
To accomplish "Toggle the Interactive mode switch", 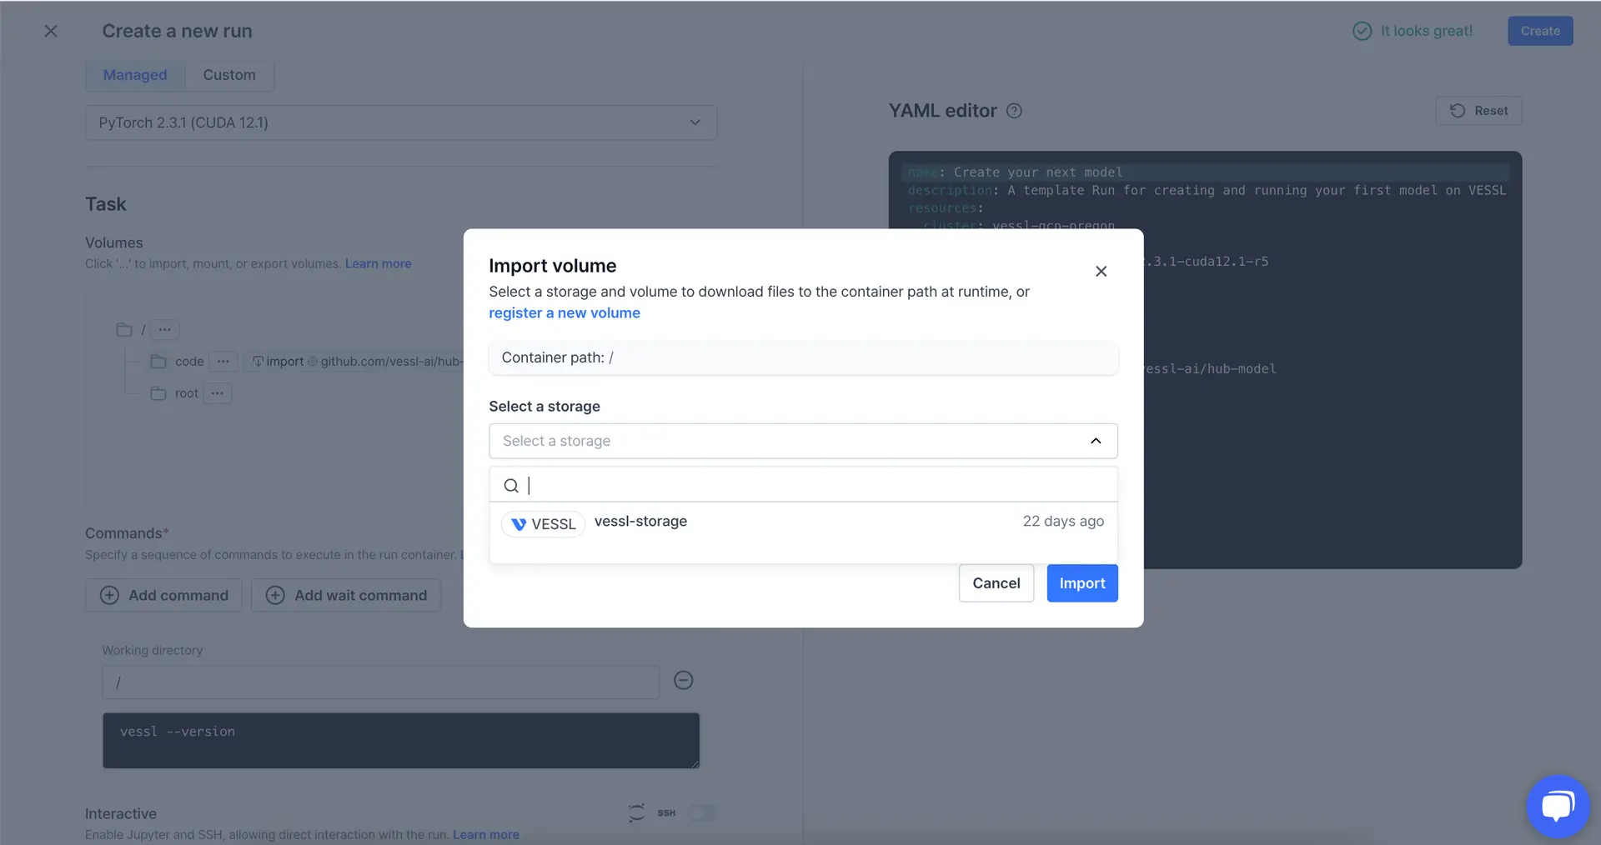I will 702,813.
